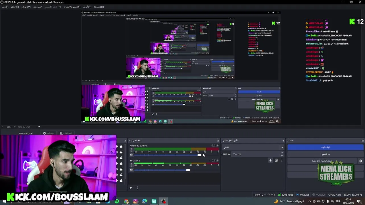The width and height of the screenshot is (365, 205).
Task: Click the Audio du bureau level meter
Action: tap(176, 149)
